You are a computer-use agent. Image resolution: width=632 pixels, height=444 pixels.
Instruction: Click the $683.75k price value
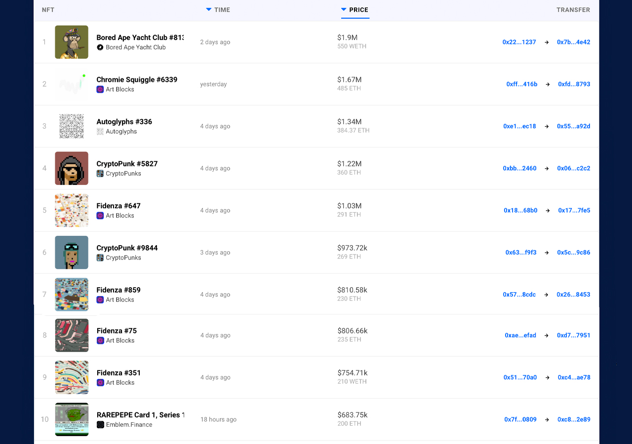(x=353, y=415)
